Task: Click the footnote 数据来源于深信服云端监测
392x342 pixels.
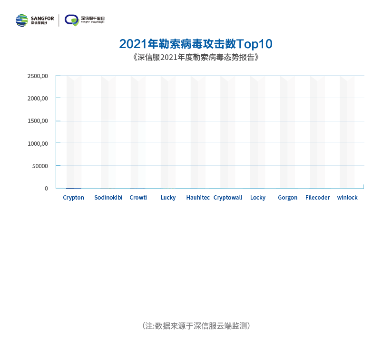Action: (x=196, y=326)
